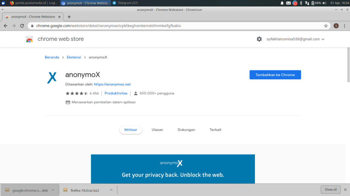Open the Chromium three-dot menu
This screenshot has width=350, height=196.
click(345, 26)
